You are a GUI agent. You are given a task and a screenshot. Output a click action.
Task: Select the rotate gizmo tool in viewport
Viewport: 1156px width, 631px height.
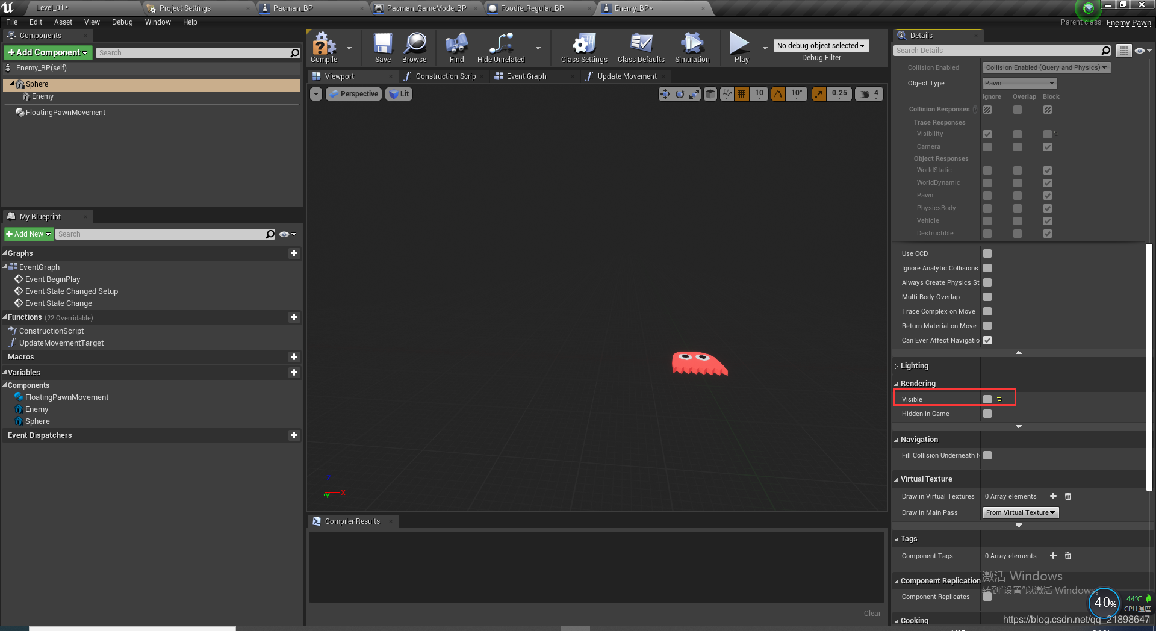tap(680, 94)
